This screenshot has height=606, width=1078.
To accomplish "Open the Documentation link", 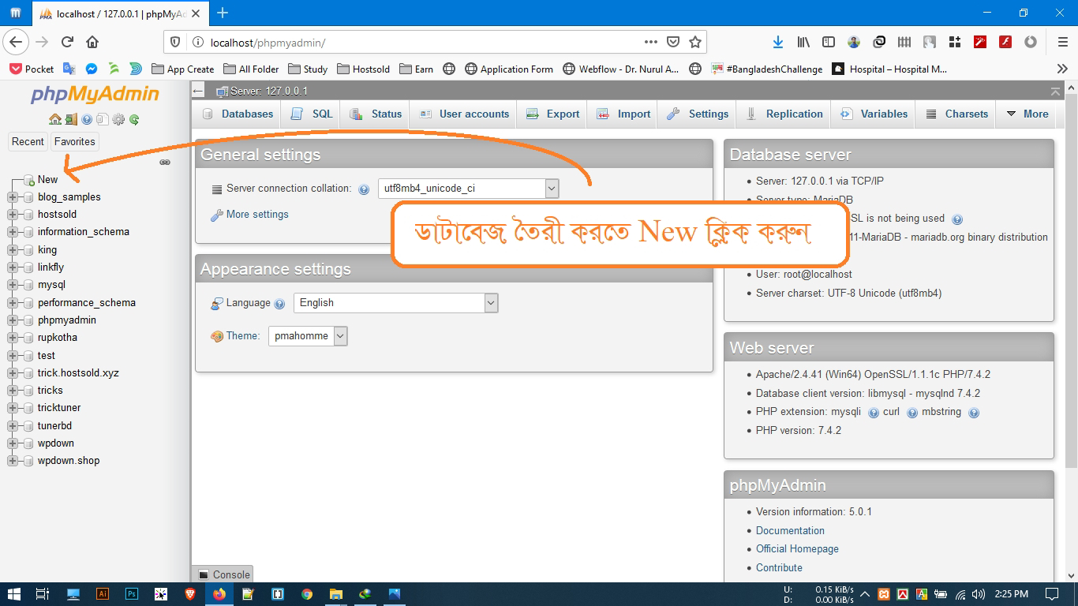I will (790, 531).
